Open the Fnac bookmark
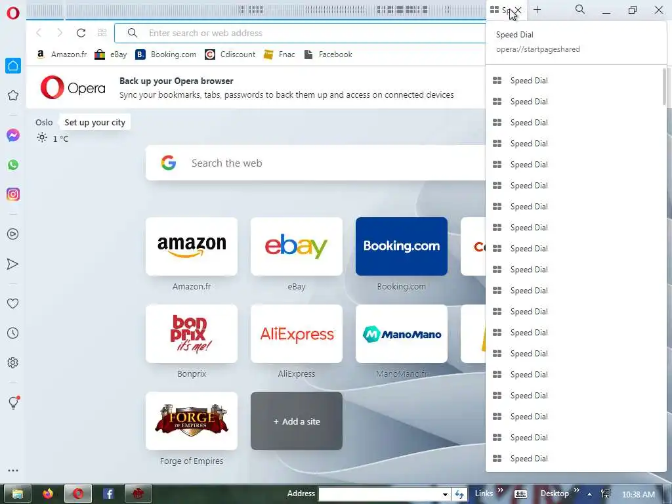Screen dimensions: 672x504 click(279, 54)
